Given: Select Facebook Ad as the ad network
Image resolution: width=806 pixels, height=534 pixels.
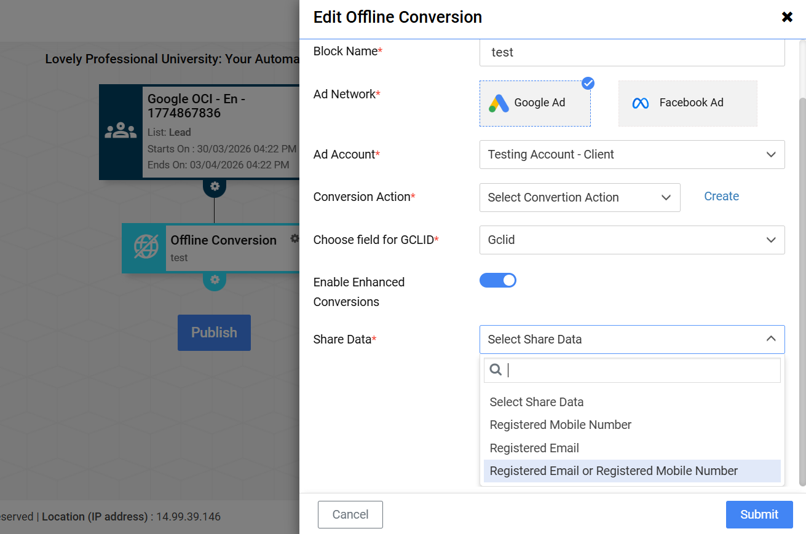Looking at the screenshot, I should click(687, 103).
